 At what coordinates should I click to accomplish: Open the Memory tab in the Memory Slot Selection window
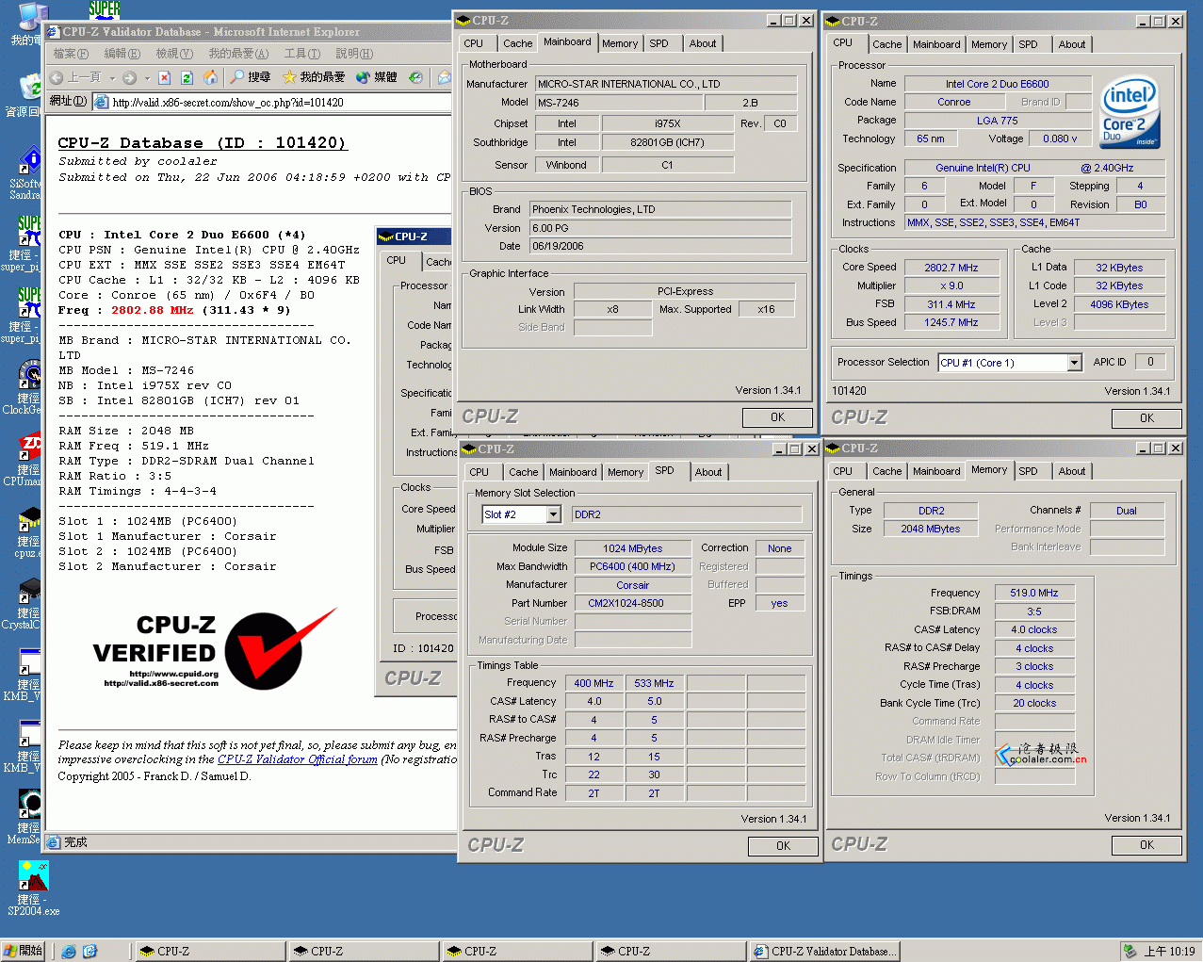626,472
